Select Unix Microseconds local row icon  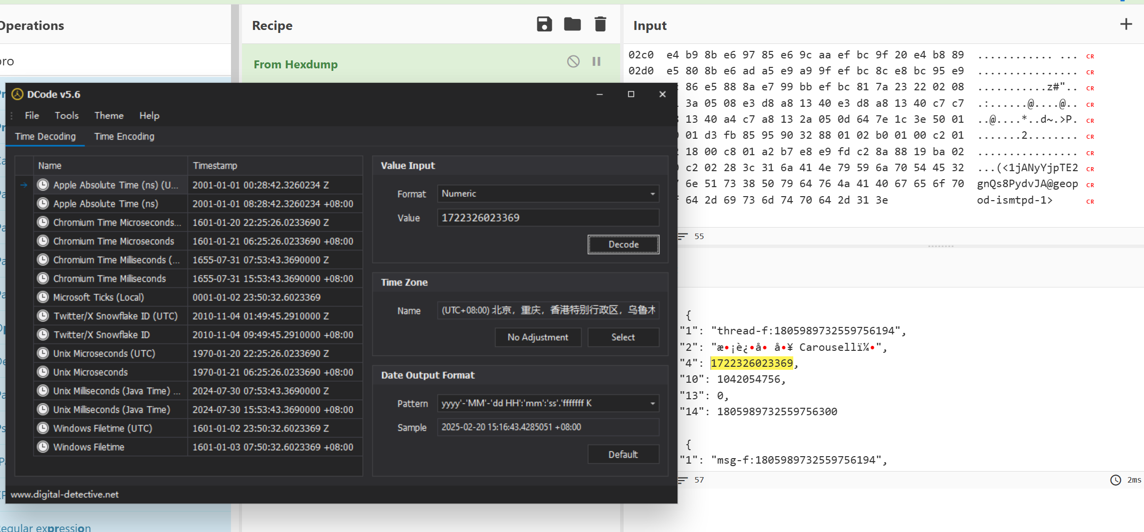(x=43, y=372)
